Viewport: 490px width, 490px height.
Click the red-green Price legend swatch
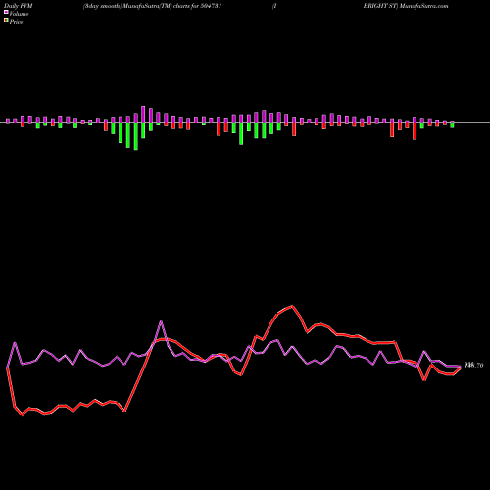click(x=6, y=21)
